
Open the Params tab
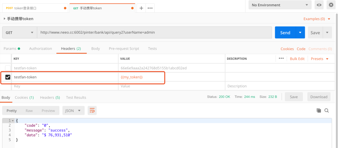(x=12, y=48)
